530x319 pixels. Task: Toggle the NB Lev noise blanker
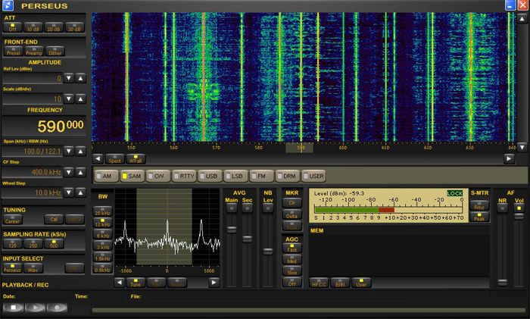click(268, 208)
